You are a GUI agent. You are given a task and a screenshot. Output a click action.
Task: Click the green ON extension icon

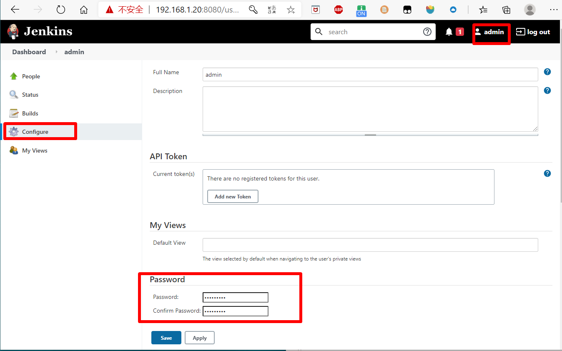[361, 10]
